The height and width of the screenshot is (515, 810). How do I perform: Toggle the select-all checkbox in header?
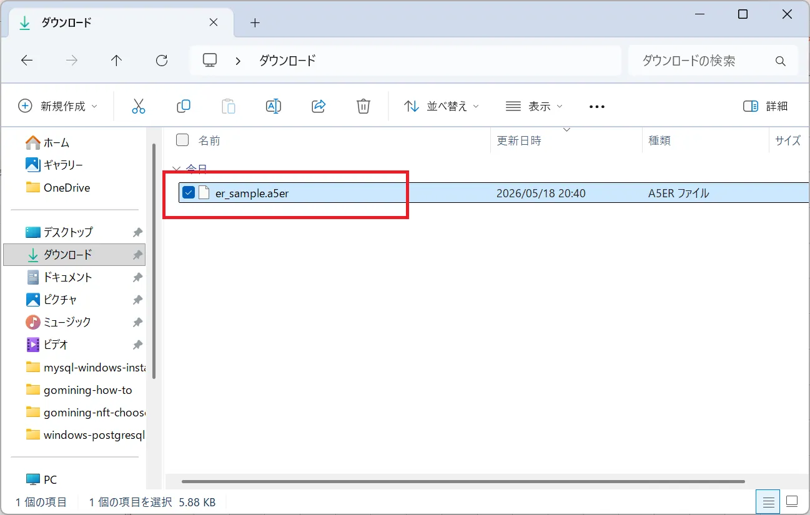[182, 140]
